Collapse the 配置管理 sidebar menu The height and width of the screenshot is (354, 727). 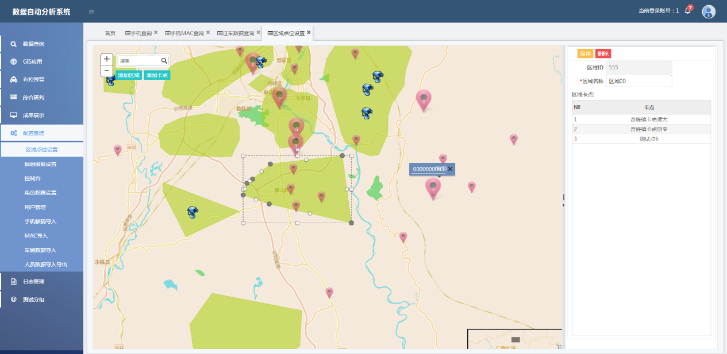click(x=41, y=133)
